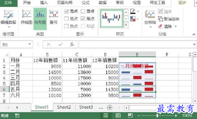Open the File (文件) tab
The width and height of the screenshot is (197, 119).
8,3
